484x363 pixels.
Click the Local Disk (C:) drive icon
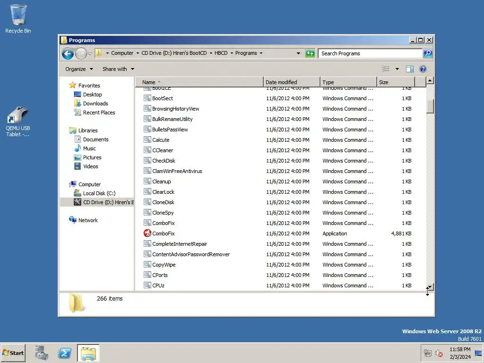(78, 193)
